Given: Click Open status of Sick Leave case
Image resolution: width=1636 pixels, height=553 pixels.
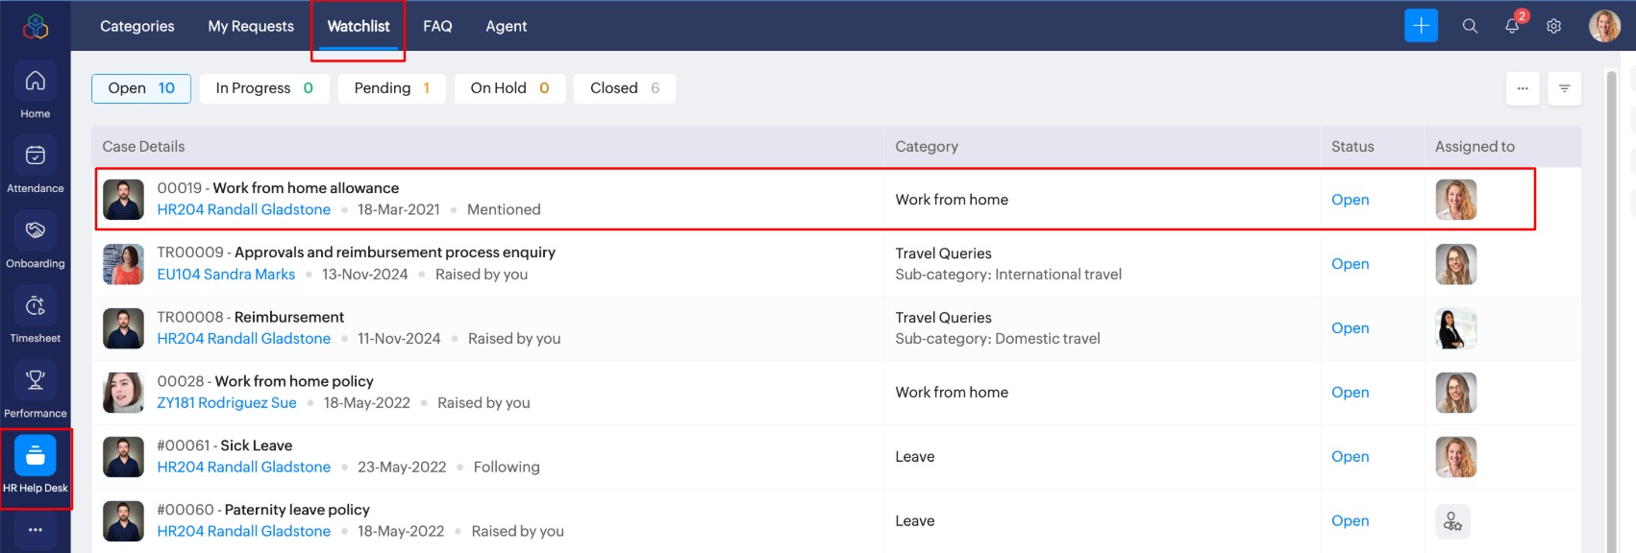Looking at the screenshot, I should [1350, 457].
